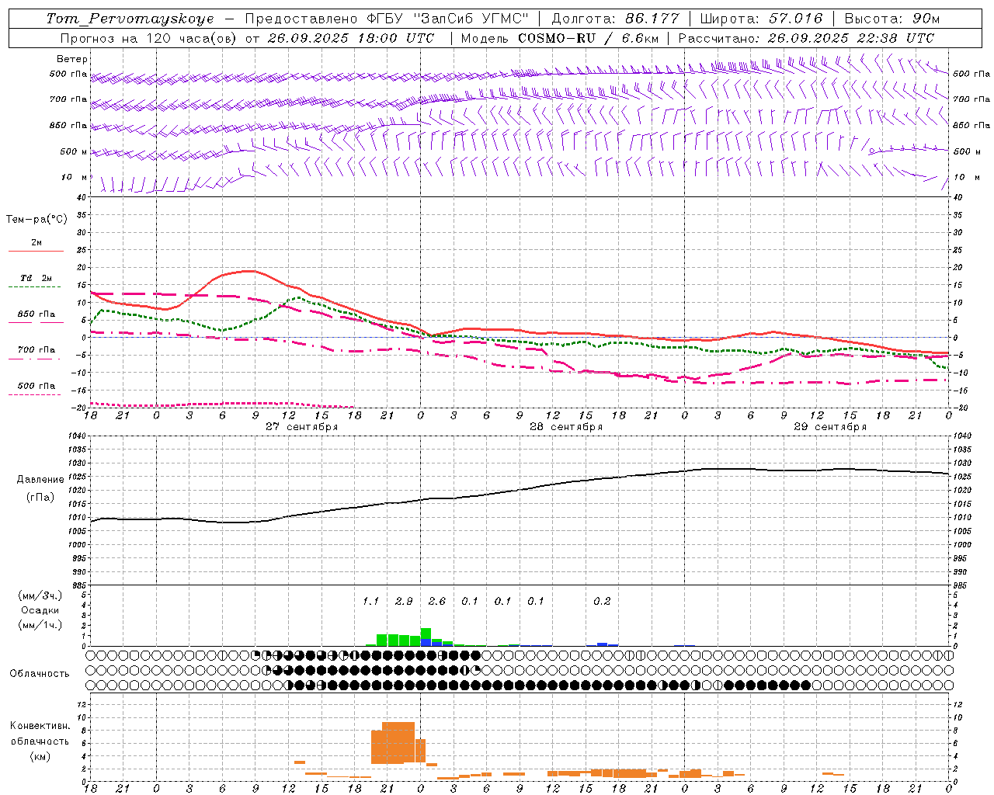
Task: Click the Давление pressure panel label
Action: pyautogui.click(x=40, y=480)
